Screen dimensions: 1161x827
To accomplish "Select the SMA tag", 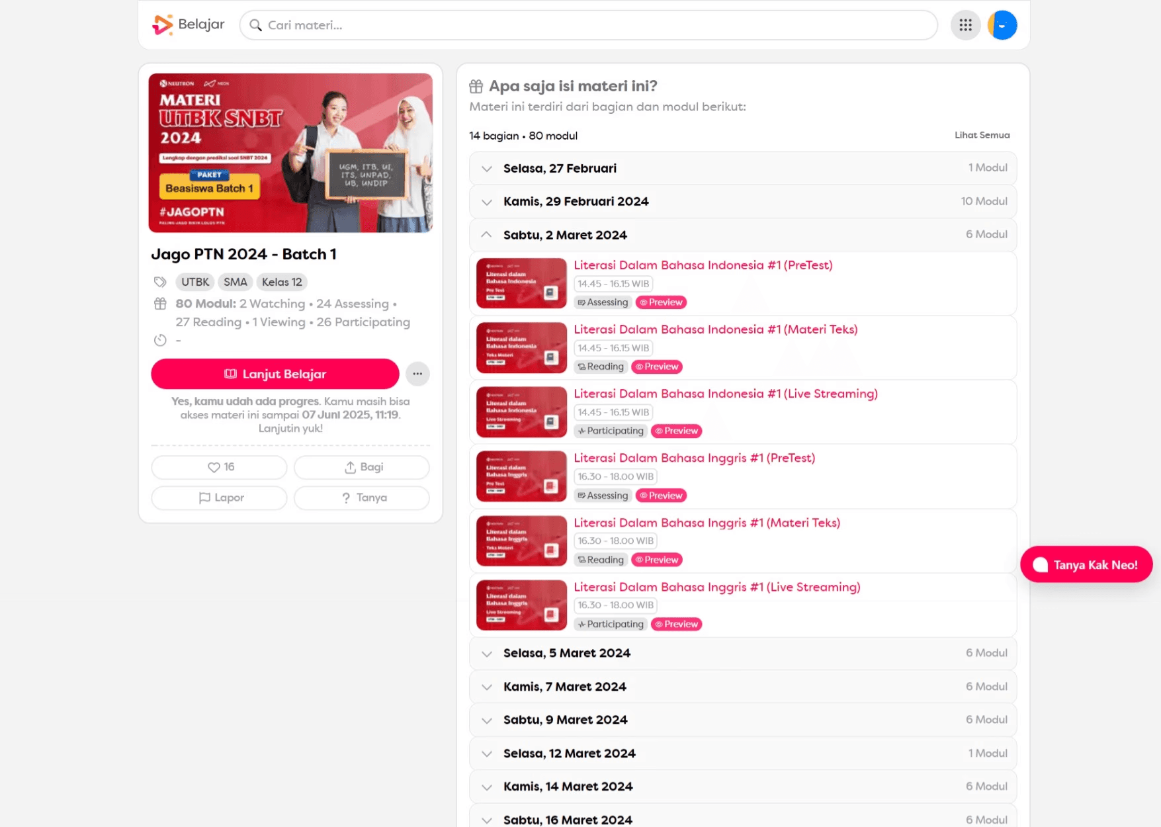I will (235, 282).
